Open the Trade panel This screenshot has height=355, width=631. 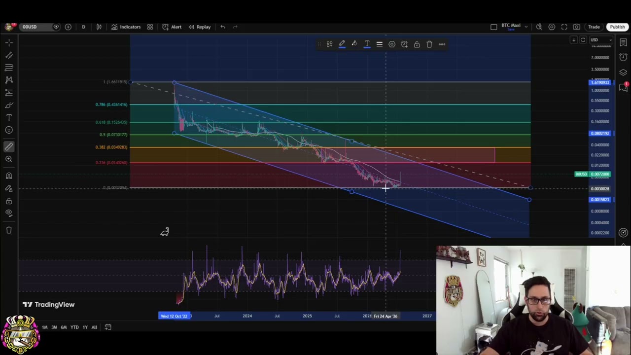(594, 27)
